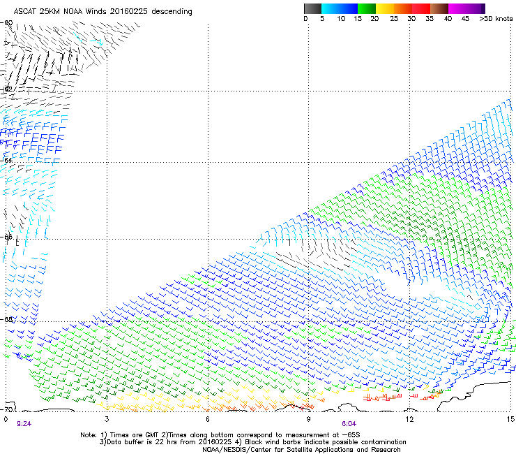Click the '>50 knots' legend label
This screenshot has width=516, height=454.
coord(496,19)
